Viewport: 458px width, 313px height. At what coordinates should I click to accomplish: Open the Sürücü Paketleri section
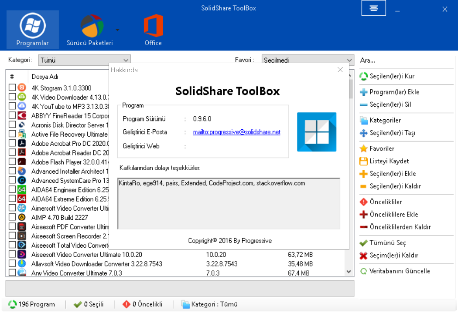click(x=90, y=30)
